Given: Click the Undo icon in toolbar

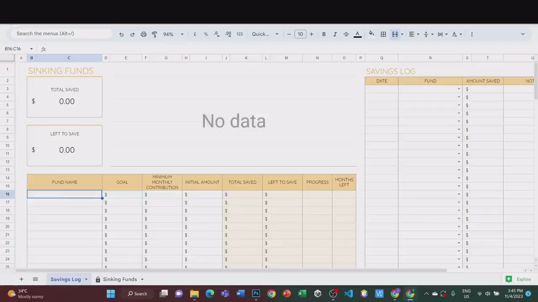Looking at the screenshot, I should tap(121, 34).
